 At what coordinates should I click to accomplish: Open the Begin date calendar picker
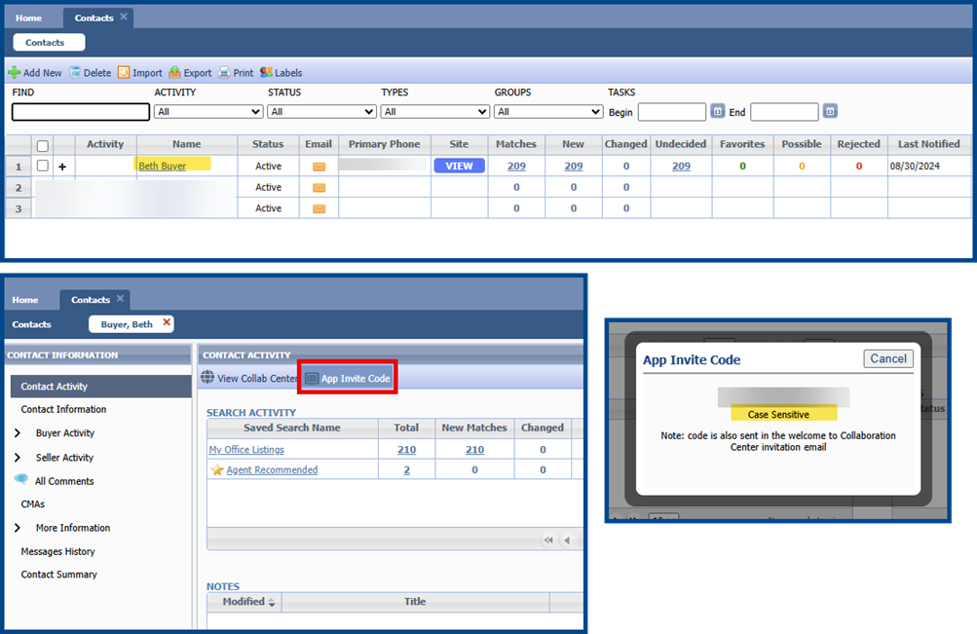coord(718,112)
